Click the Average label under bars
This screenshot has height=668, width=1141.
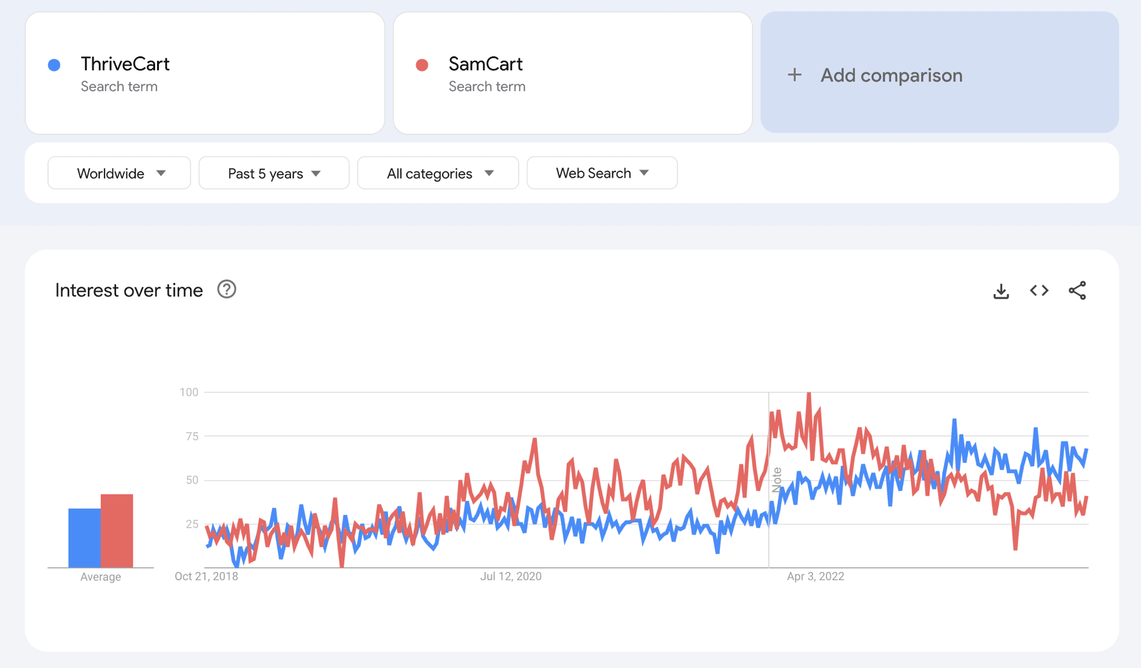pyautogui.click(x=101, y=577)
